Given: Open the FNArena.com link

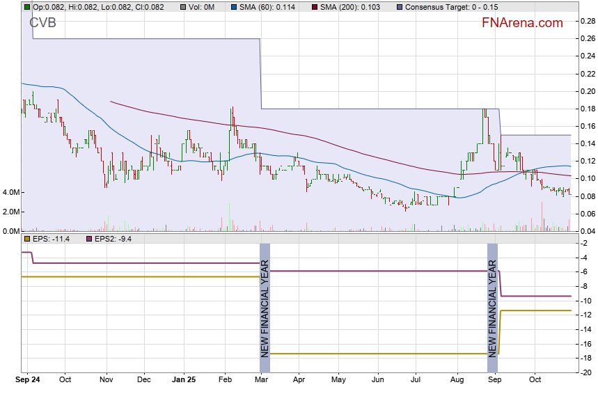Looking at the screenshot, I should coord(522,23).
